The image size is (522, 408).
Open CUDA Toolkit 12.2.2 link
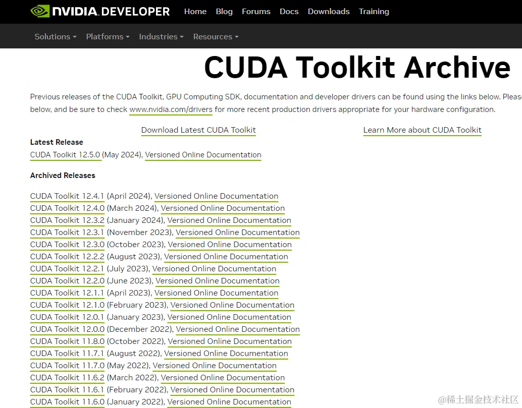tap(67, 257)
